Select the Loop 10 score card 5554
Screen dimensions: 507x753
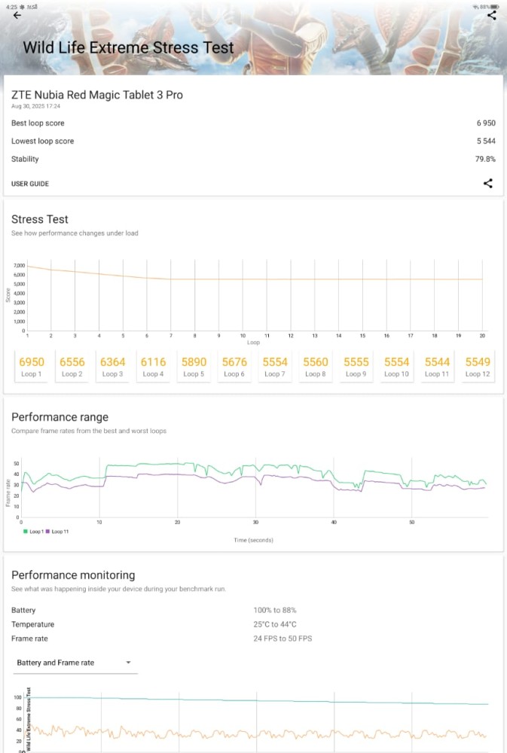(396, 367)
